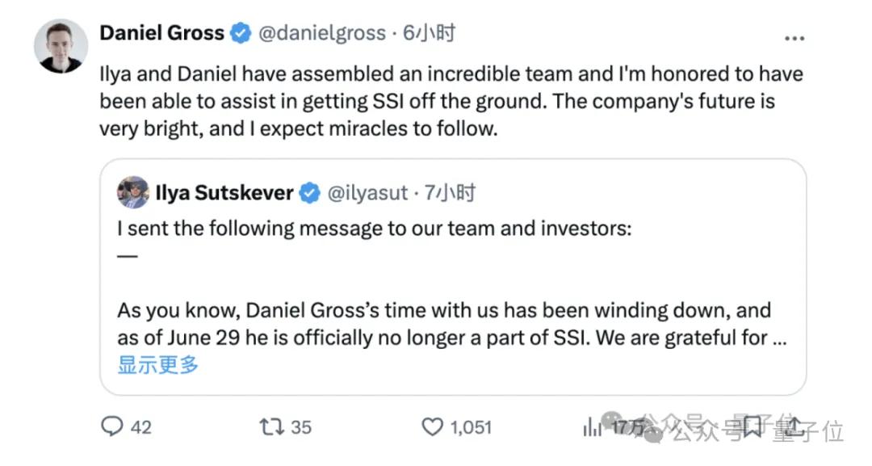Open the @danielgross handle link
This screenshot has height=466, width=872.
point(321,33)
